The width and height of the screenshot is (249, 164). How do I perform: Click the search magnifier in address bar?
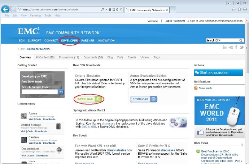point(102,9)
